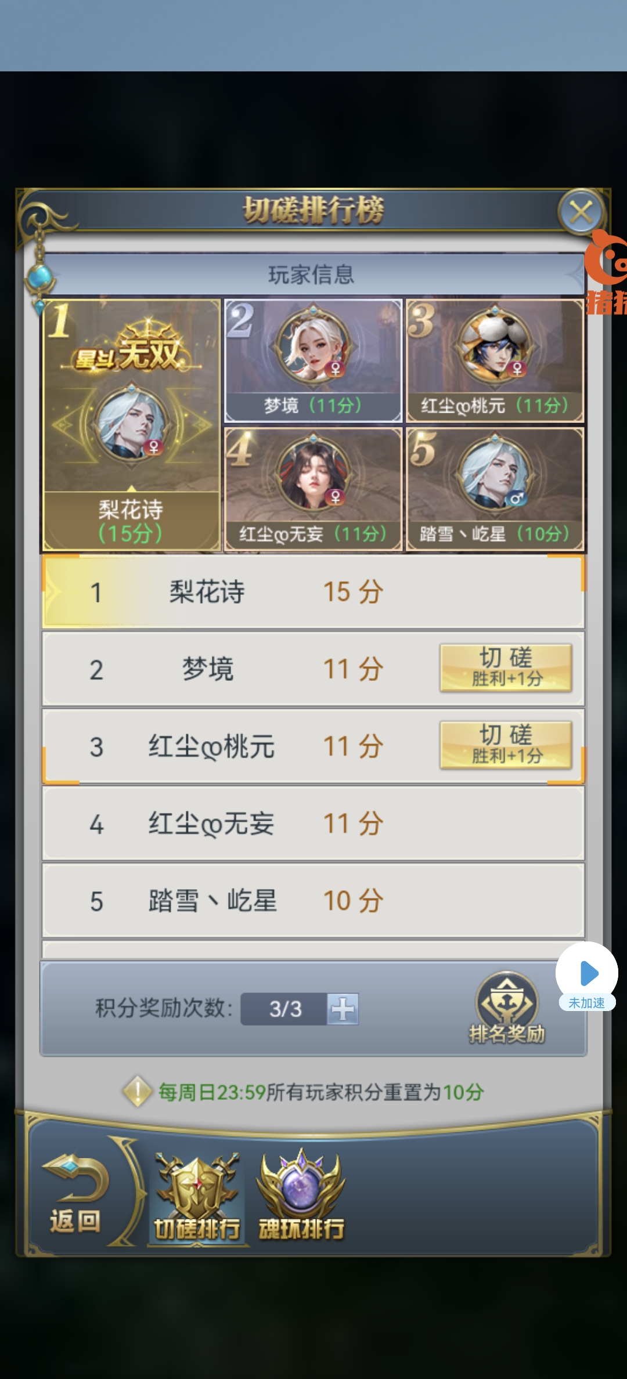Screen dimensions: 627x1379
Task: Open rank 4 红尘ღ无妄 avatar portrait
Action: point(313,474)
